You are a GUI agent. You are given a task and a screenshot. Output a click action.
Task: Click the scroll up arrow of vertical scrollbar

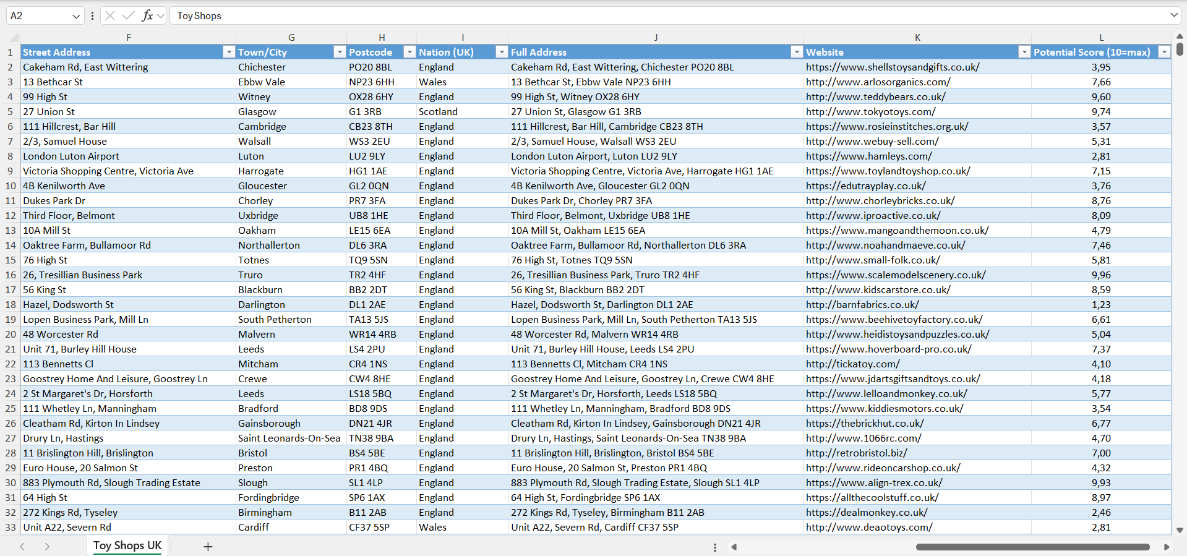(1180, 36)
